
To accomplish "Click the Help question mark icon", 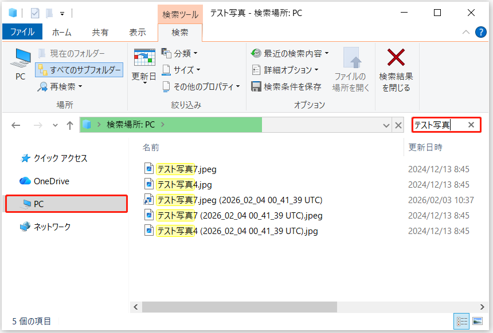I will (480, 32).
